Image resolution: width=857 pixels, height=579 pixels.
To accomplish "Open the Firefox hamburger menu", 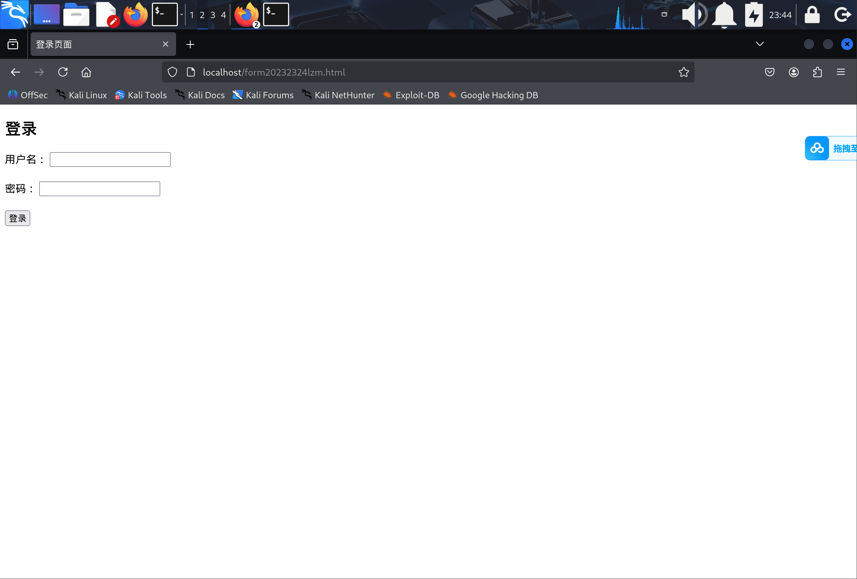I will (841, 72).
